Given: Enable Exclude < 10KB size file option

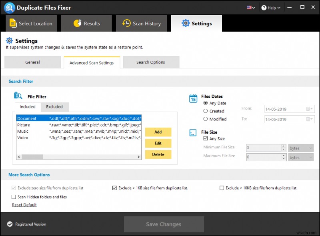Looking at the screenshot, I should click(222, 188).
